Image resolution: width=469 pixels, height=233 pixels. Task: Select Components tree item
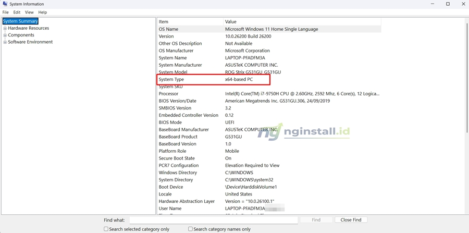(21, 35)
